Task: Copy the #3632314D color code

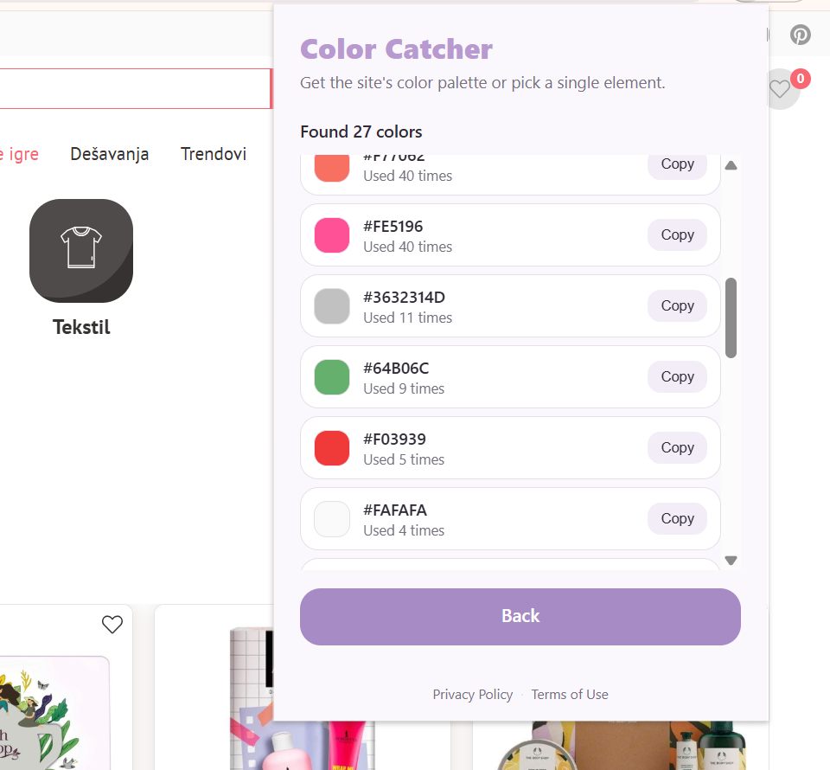Action: click(677, 305)
